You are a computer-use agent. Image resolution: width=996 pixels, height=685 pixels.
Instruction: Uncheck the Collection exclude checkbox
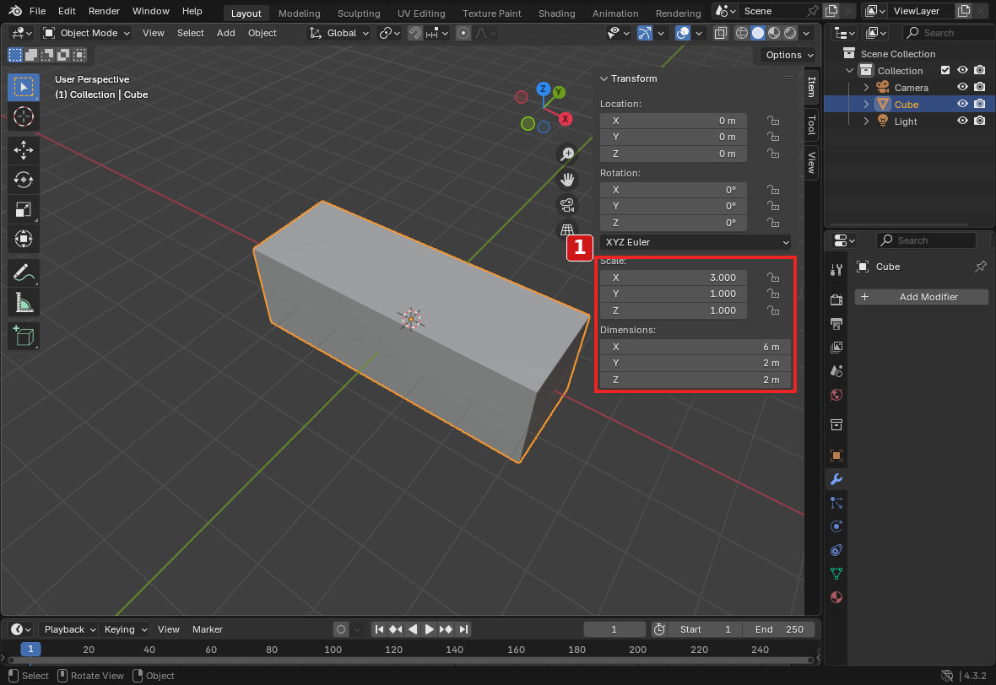pyautogui.click(x=945, y=71)
